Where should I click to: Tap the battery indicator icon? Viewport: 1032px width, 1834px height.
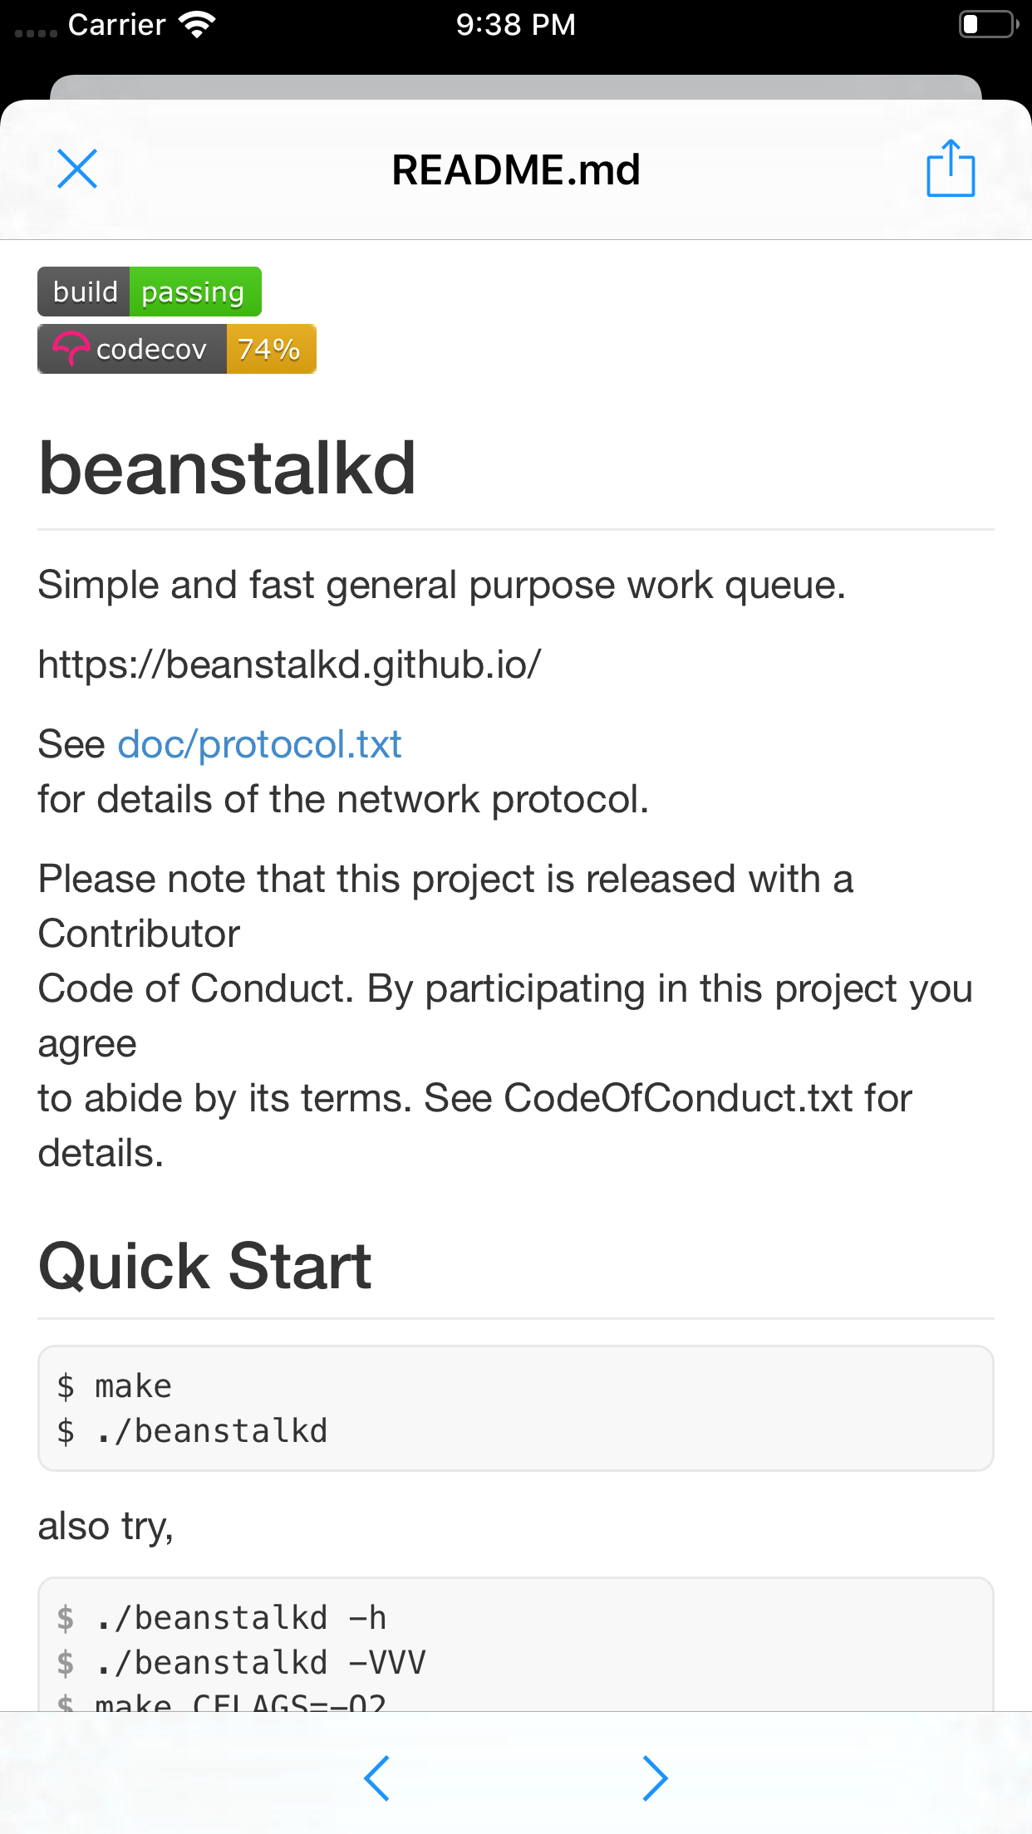coord(988,25)
